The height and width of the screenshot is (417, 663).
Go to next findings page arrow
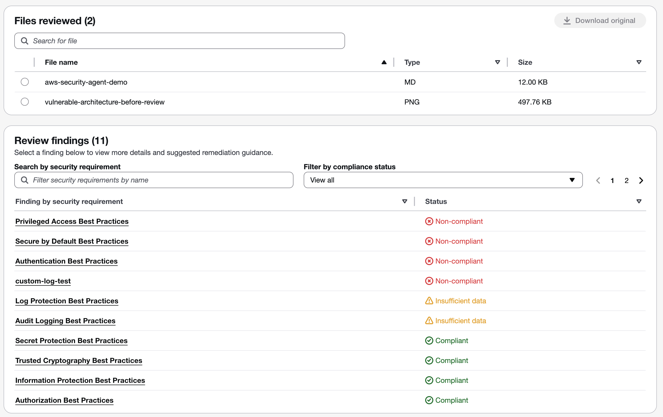coord(641,181)
